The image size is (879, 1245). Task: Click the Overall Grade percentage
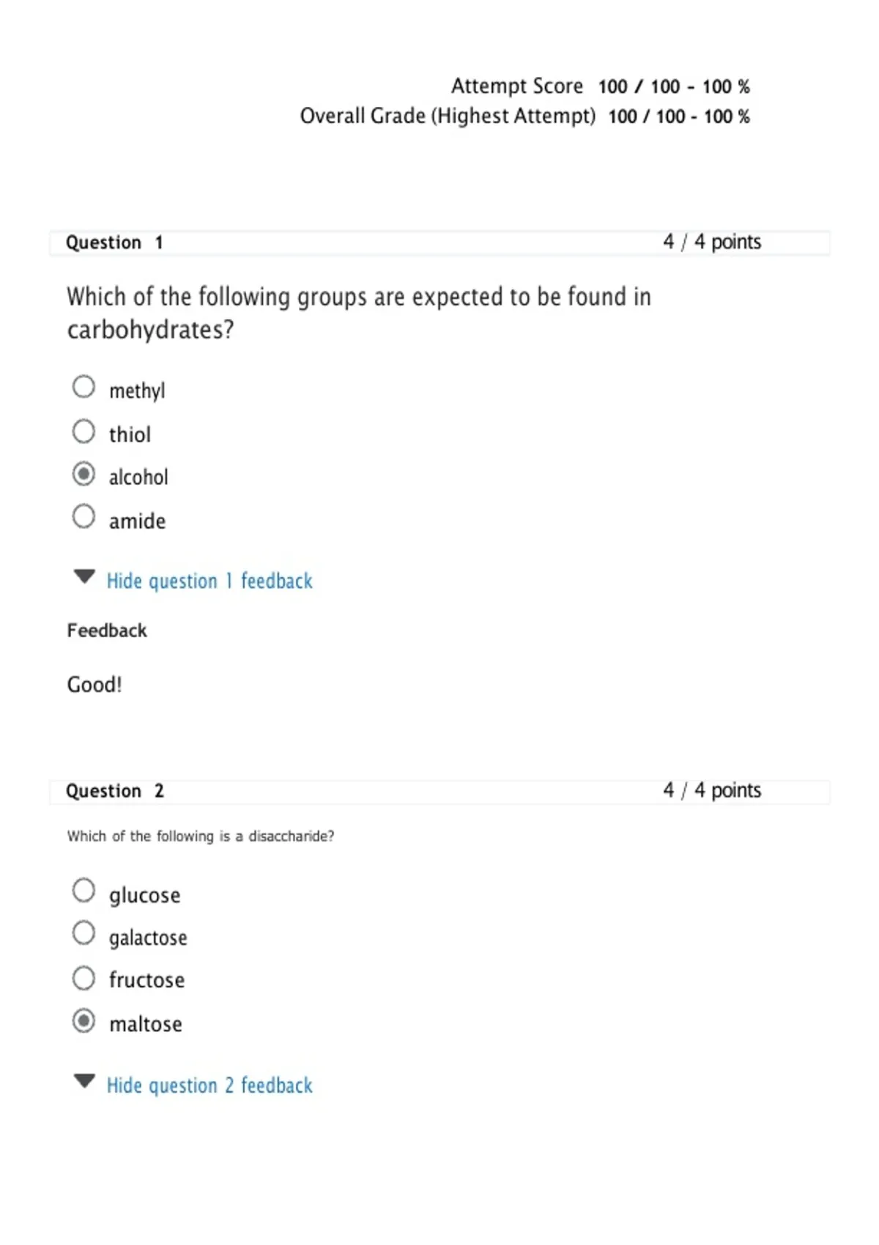[x=727, y=116]
